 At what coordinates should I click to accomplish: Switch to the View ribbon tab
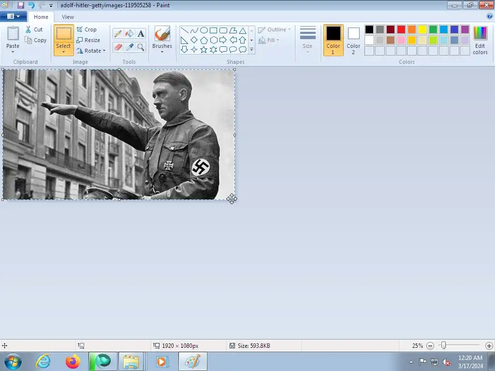click(x=68, y=17)
